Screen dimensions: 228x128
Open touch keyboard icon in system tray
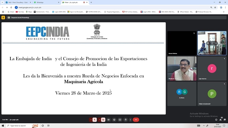click(x=199, y=126)
